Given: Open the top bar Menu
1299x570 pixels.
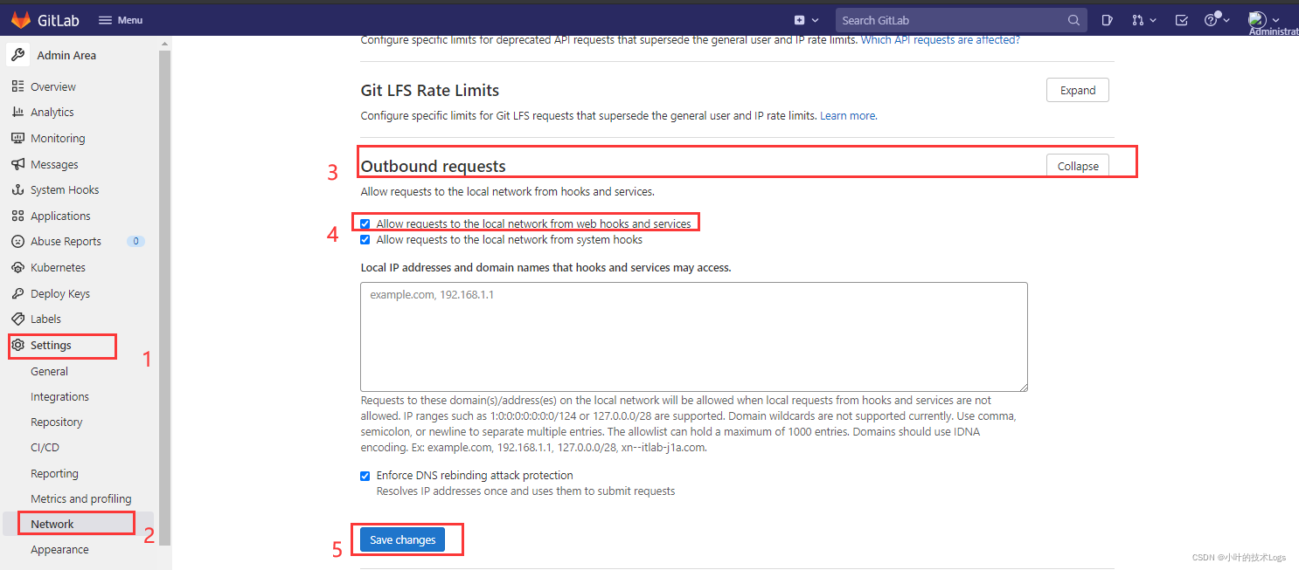Looking at the screenshot, I should click(x=121, y=20).
